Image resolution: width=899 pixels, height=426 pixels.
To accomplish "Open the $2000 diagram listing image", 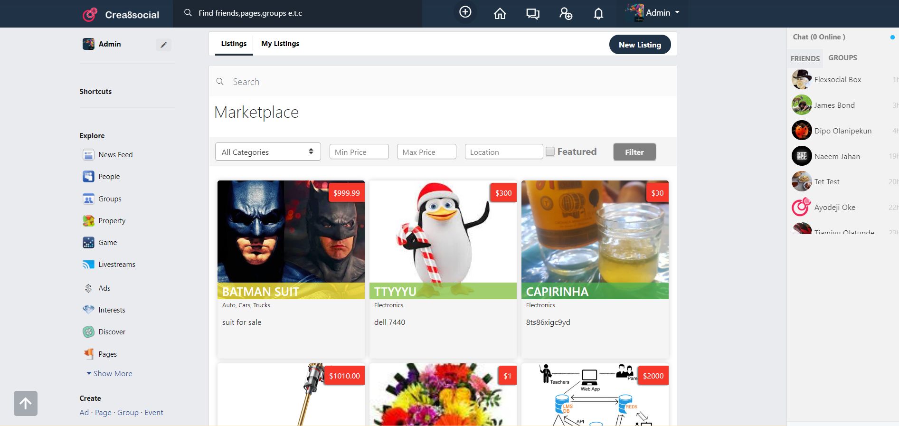I will (595, 395).
